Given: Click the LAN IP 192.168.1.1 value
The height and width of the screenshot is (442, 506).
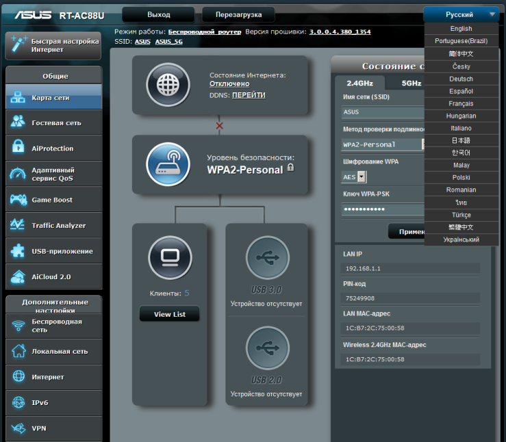Looking at the screenshot, I should [410, 268].
